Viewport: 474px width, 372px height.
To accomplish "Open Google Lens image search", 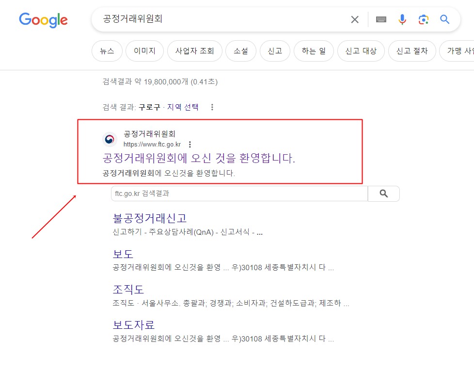I will 424,20.
